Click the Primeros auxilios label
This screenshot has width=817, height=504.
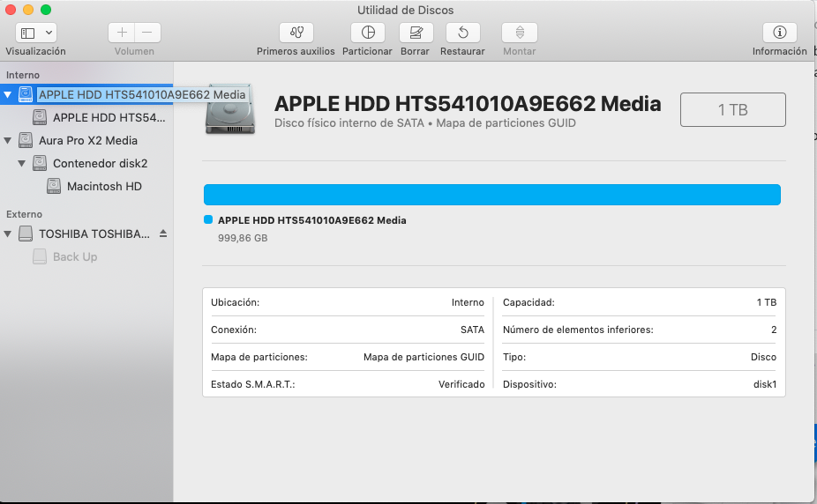pyautogui.click(x=296, y=51)
